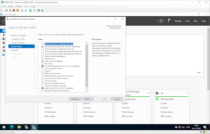Check Active Directory Certificate Services role
Viewport: 210px width, 134px height.
(42, 44)
